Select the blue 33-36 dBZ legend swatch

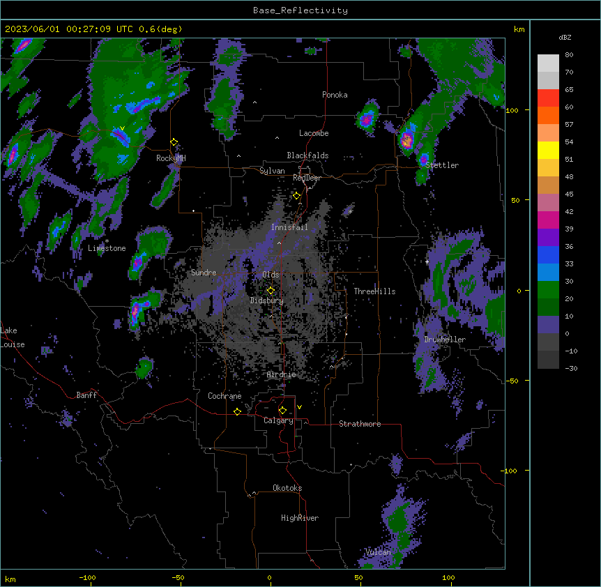click(548, 254)
